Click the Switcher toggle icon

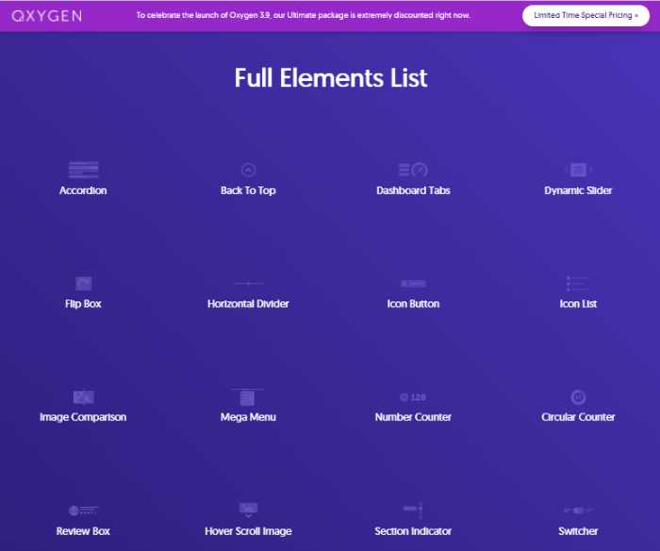(x=578, y=510)
